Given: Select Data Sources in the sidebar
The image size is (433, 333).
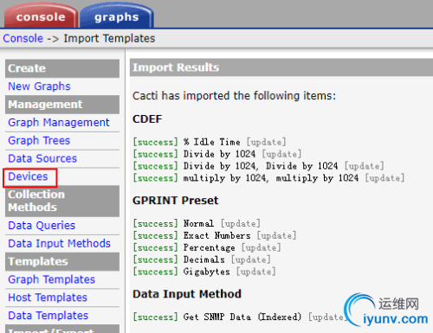Looking at the screenshot, I should [42, 158].
